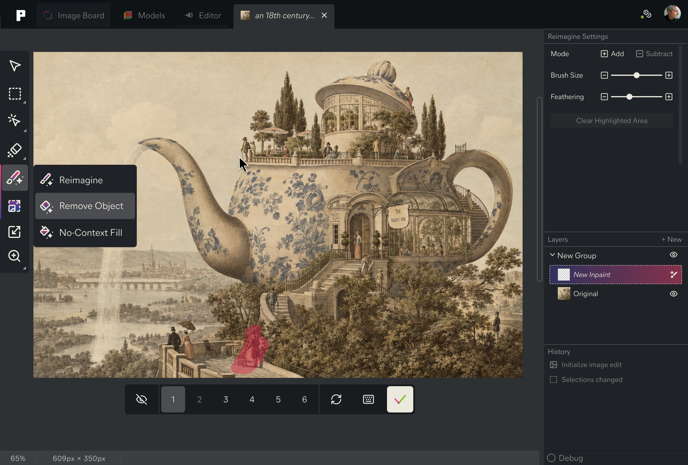Screen dimensions: 688x465
Task: Select the magic click selection tool
Action: click(x=15, y=120)
